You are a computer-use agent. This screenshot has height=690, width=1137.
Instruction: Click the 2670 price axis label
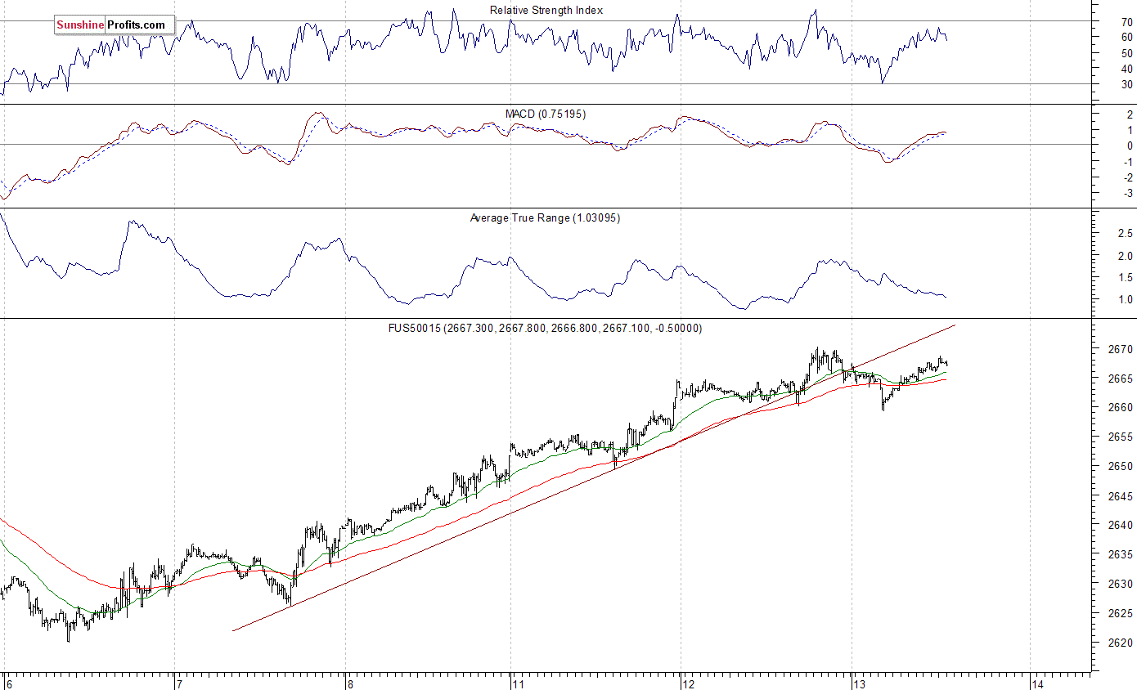(1121, 349)
